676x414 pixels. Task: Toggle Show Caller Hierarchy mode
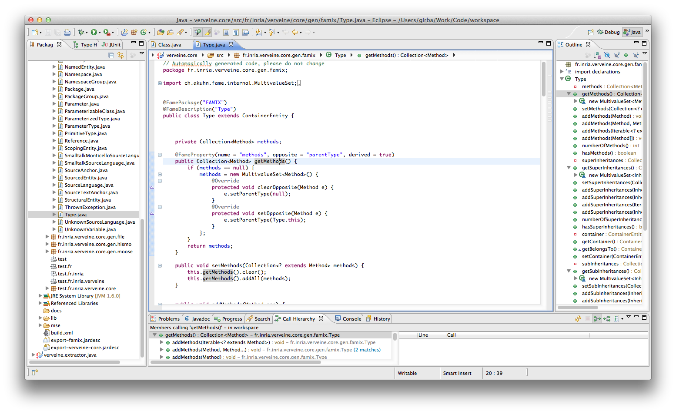[597, 318]
